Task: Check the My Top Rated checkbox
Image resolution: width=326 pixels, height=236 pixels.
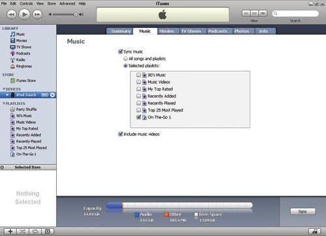Action: coord(139,89)
